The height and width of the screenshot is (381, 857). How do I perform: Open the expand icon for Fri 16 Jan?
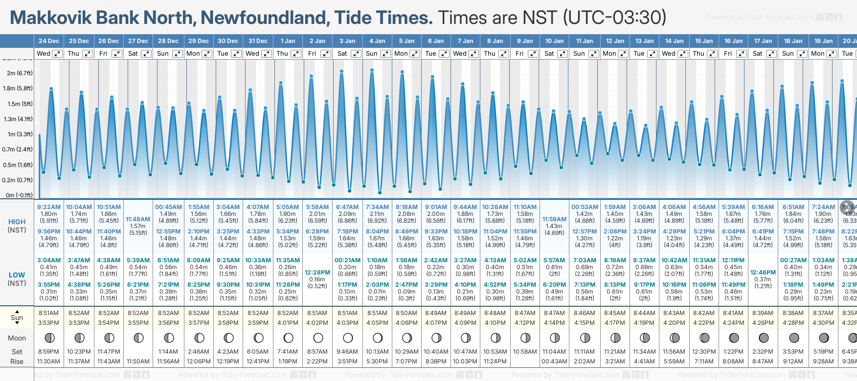742,54
